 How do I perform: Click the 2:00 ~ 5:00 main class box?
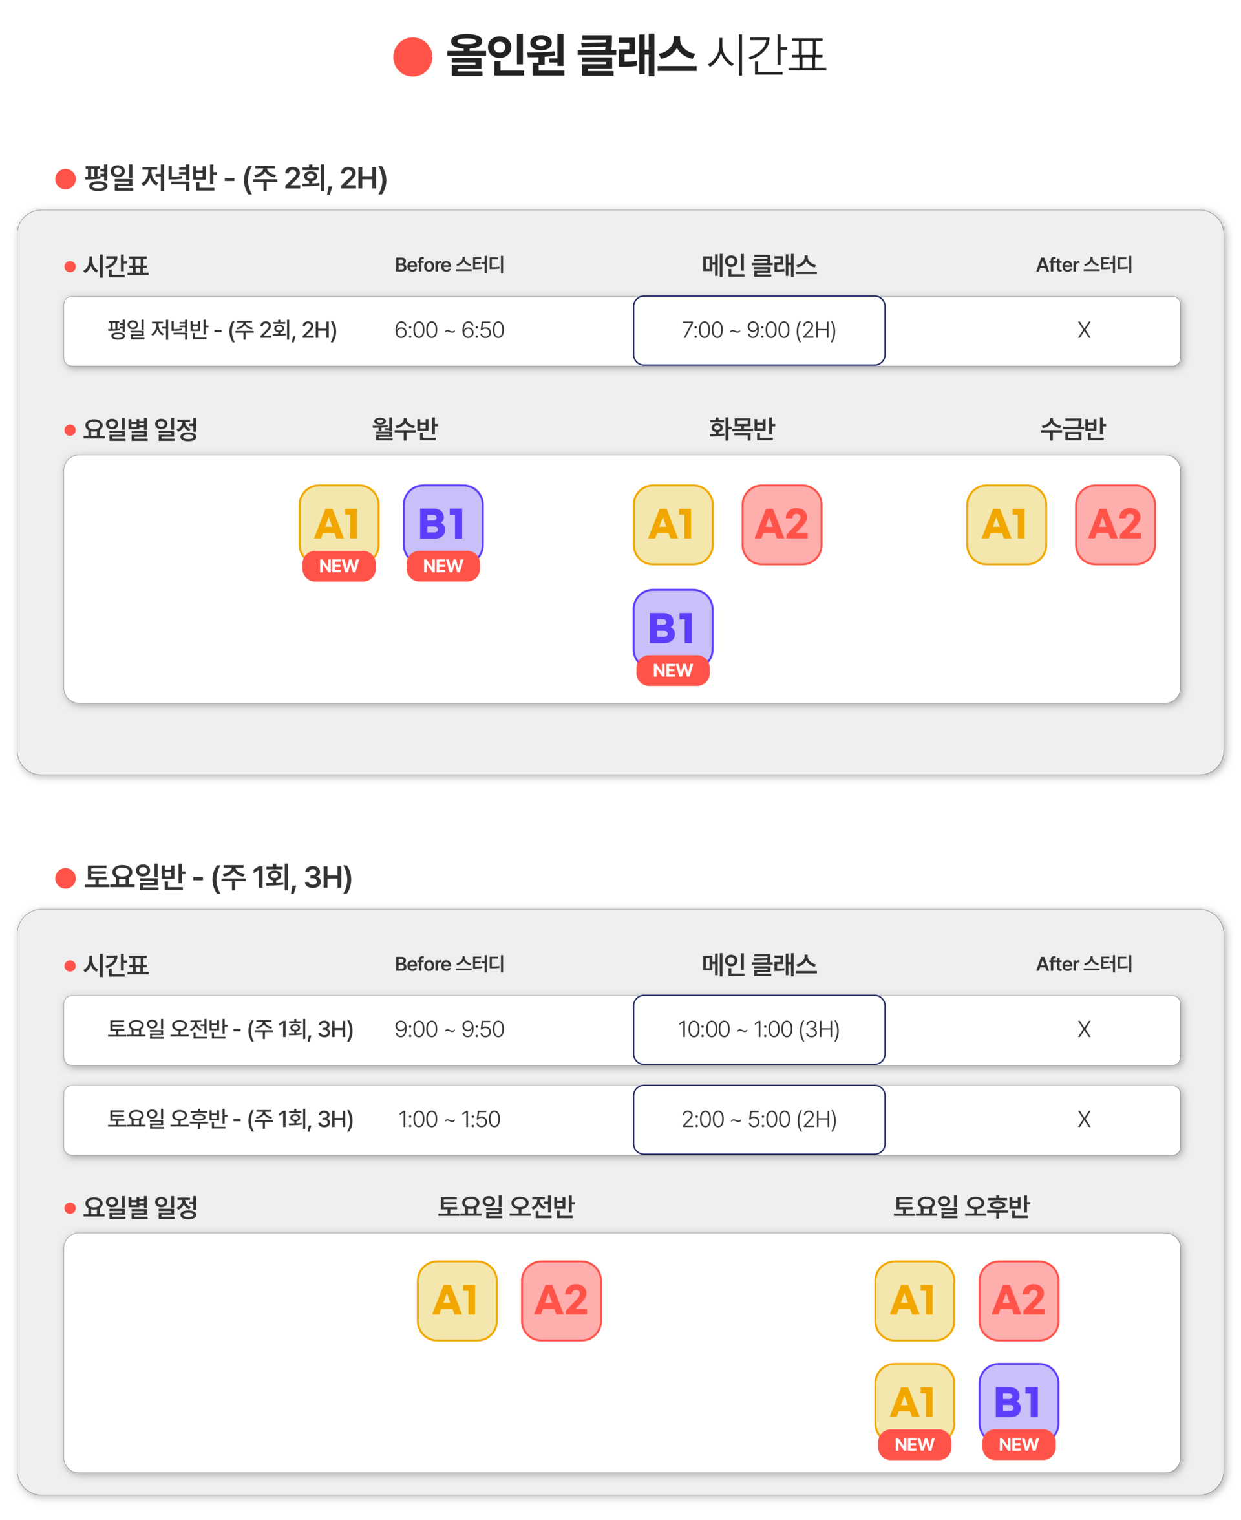[x=758, y=1120]
